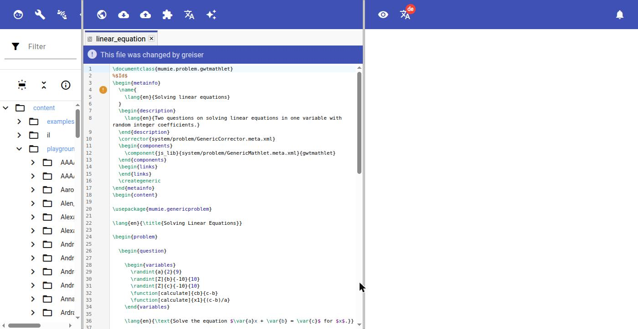Select the playground folder label
638x329 pixels.
coord(60,149)
